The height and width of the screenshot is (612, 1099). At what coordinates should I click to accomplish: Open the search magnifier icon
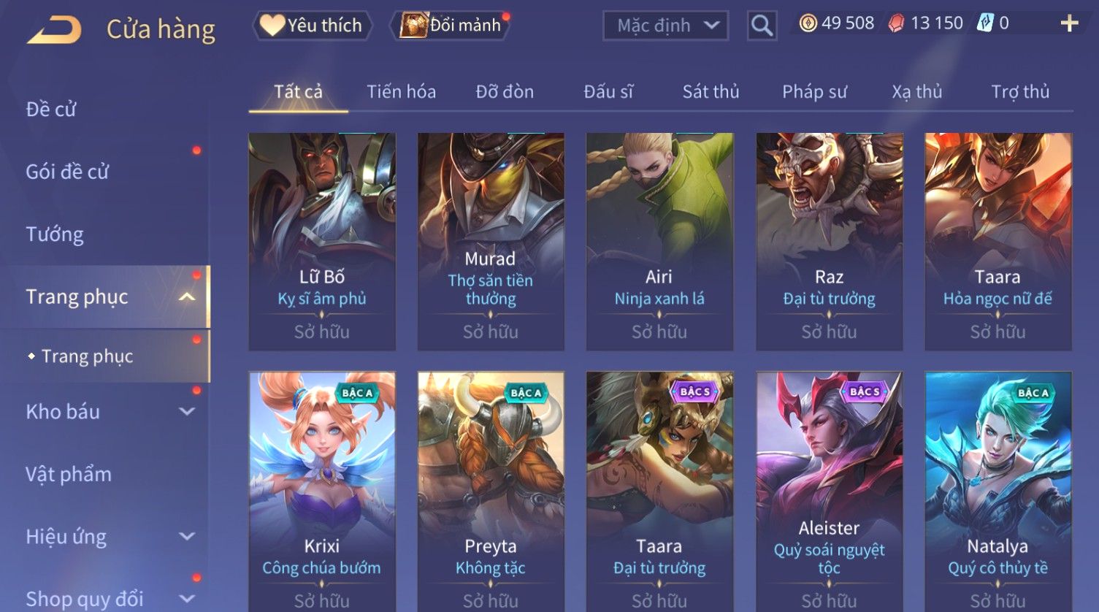coord(762,26)
